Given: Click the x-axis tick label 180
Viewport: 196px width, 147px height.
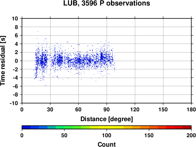Looking at the screenshot, I should [x=191, y=109].
